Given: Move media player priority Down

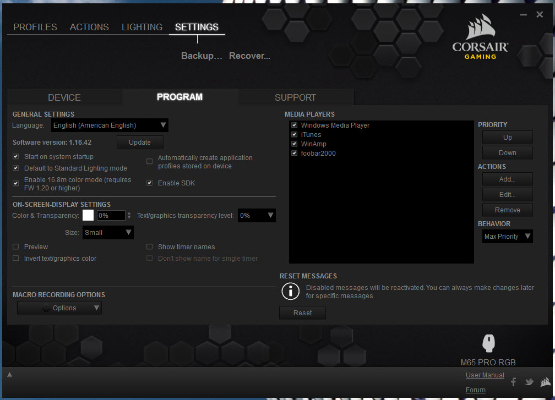Looking at the screenshot, I should (507, 153).
